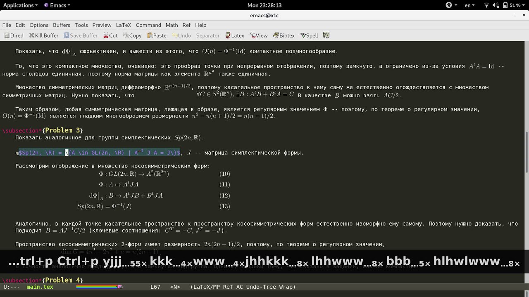Image resolution: width=529 pixels, height=297 pixels.
Task: Click main.tex buffer name in mode line
Action: (40, 287)
